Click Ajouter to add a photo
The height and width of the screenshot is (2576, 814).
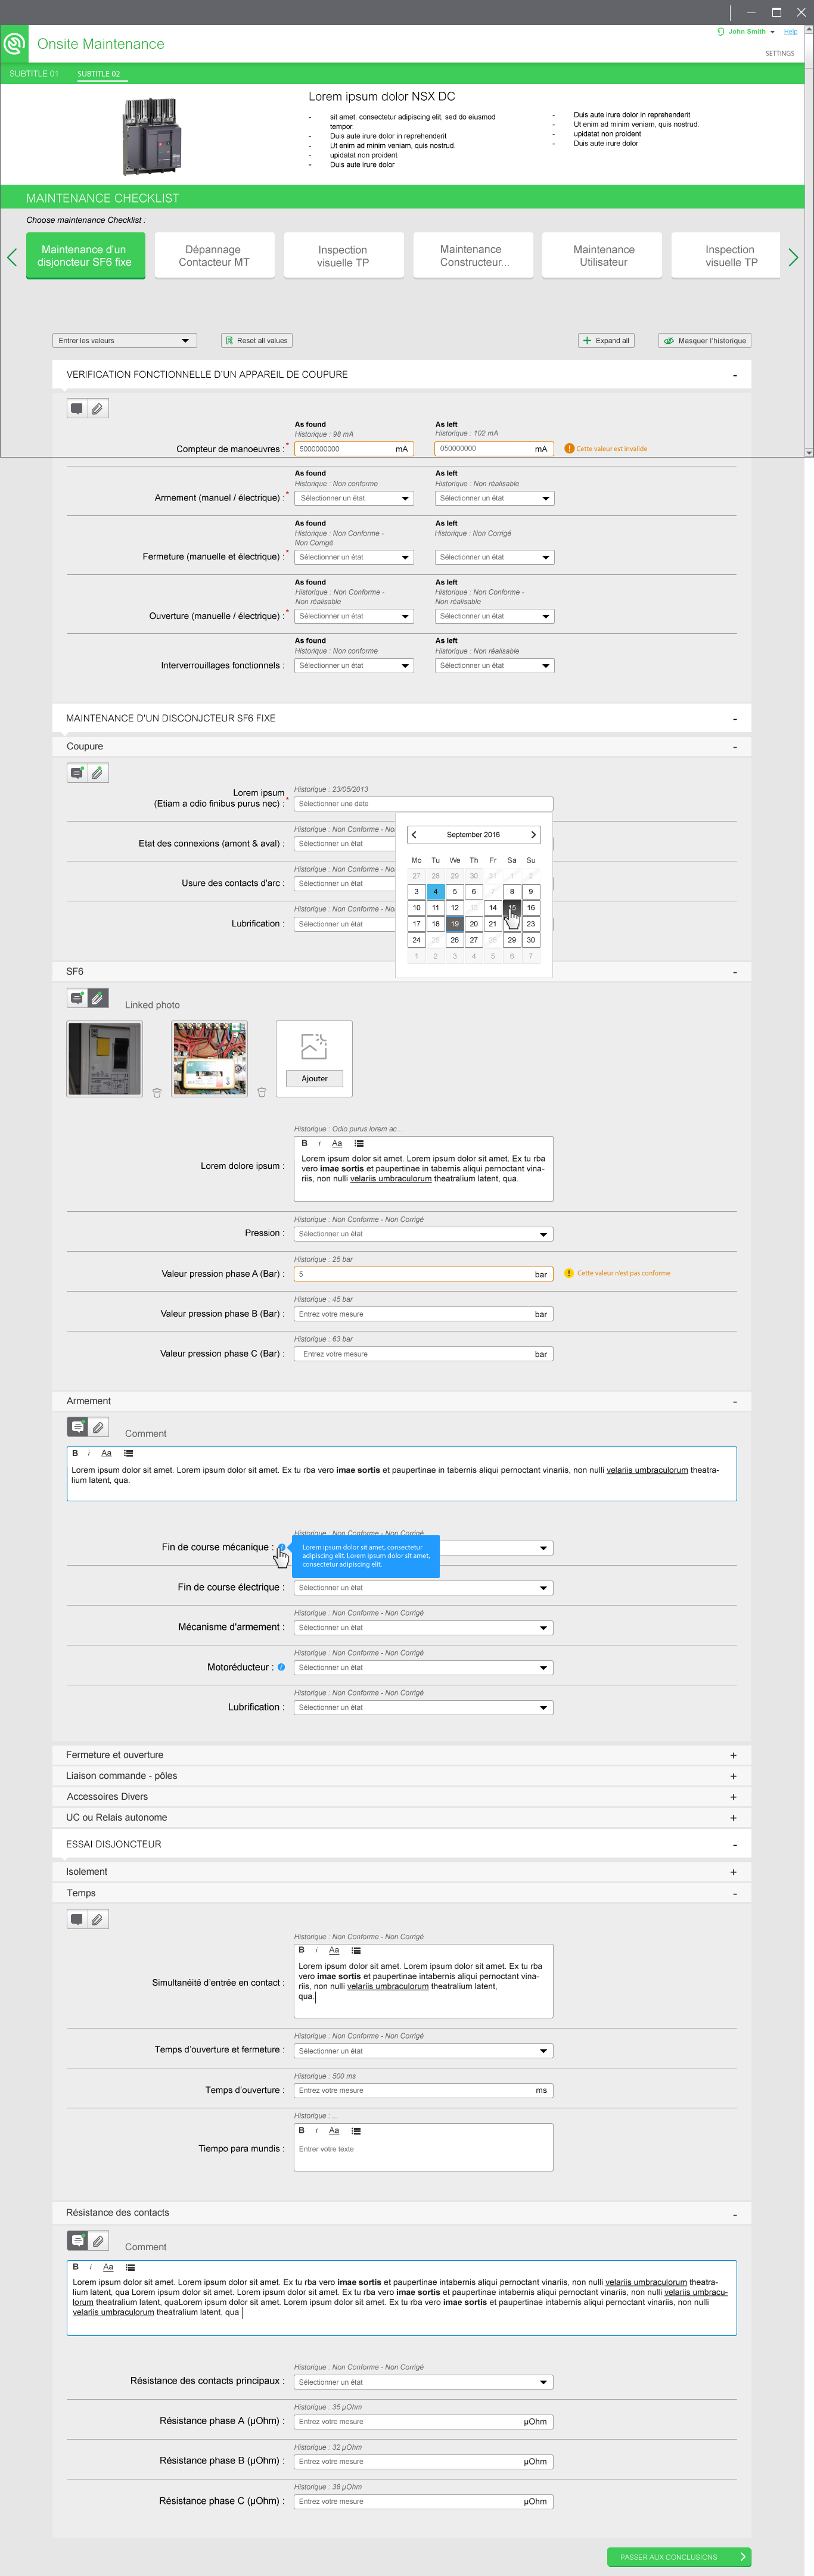(314, 1078)
